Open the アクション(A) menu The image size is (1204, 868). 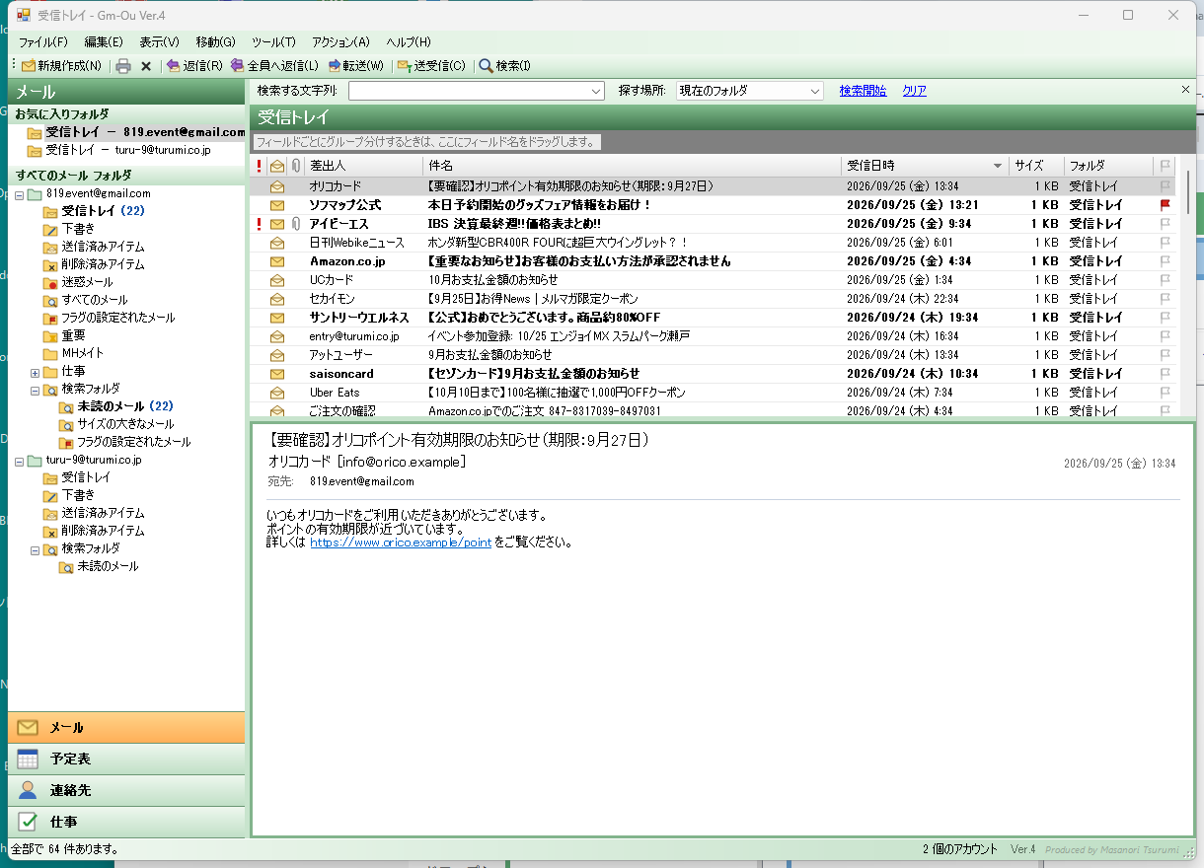click(x=340, y=41)
